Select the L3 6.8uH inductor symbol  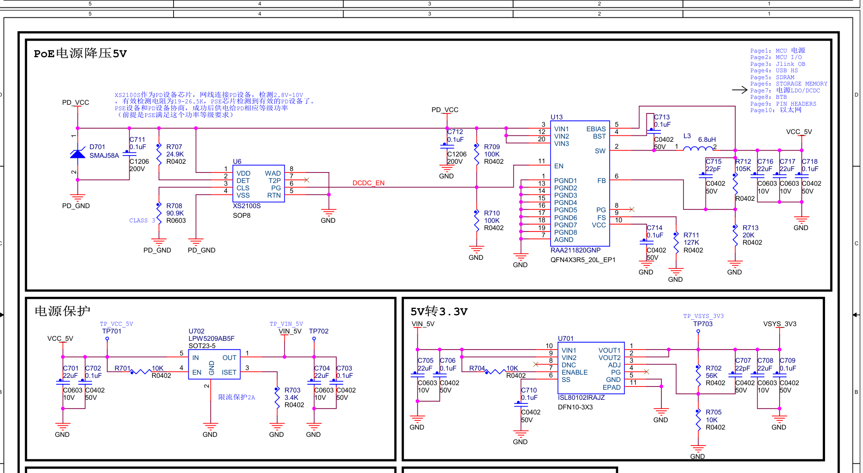tap(698, 148)
